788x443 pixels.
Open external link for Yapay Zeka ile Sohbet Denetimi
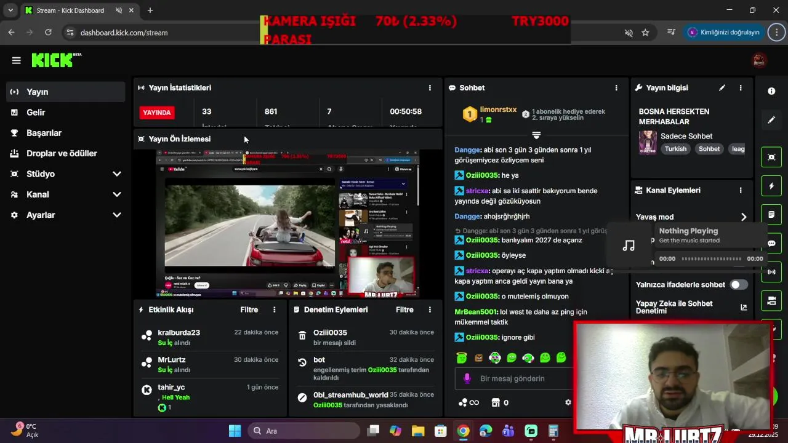(x=744, y=307)
